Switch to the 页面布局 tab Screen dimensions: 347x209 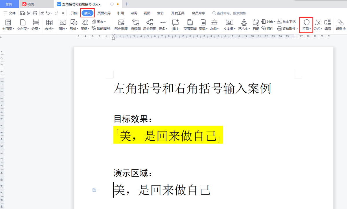[104, 13]
